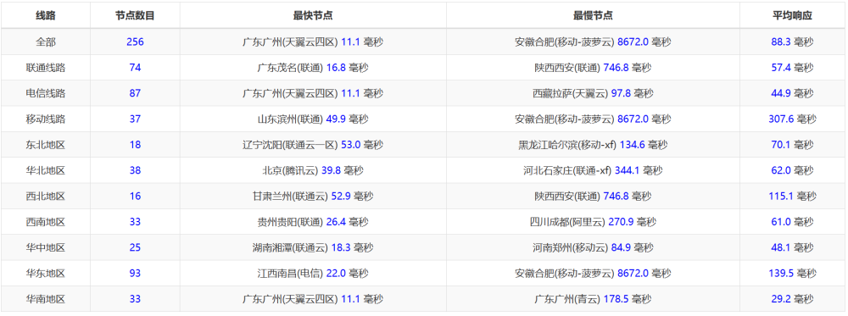The image size is (848, 316).
Task: Click average response 88.3 毫秒
Action: [792, 42]
